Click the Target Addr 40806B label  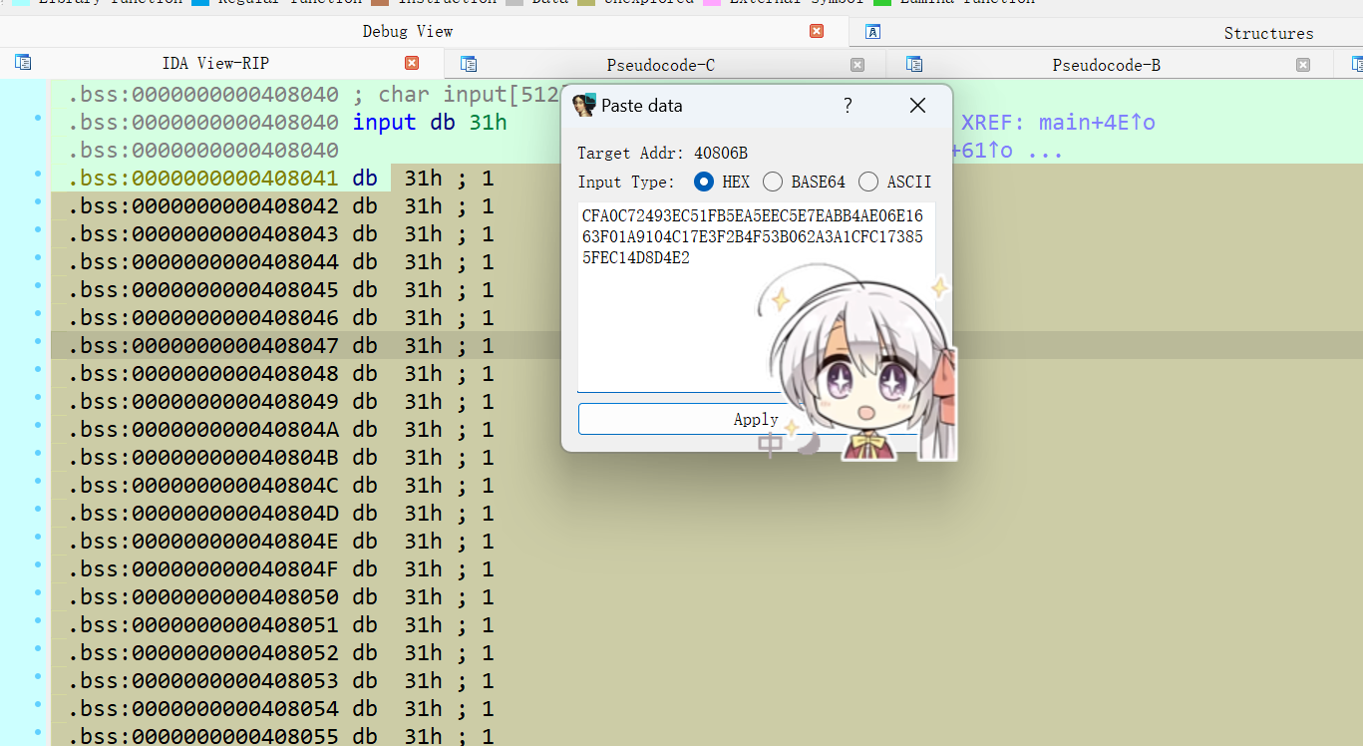[x=662, y=153]
